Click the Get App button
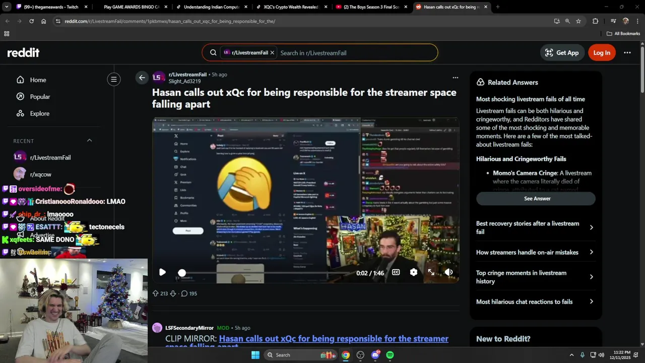Viewport: 645px width, 363px height. [x=562, y=52]
